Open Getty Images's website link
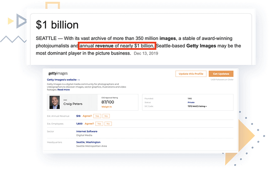This screenshot has width=270, height=169. point(63,80)
